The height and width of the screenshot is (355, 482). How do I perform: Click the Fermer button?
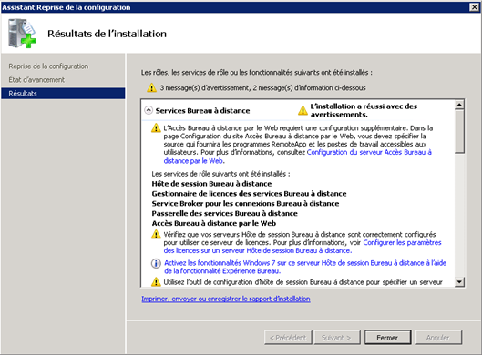coord(387,338)
